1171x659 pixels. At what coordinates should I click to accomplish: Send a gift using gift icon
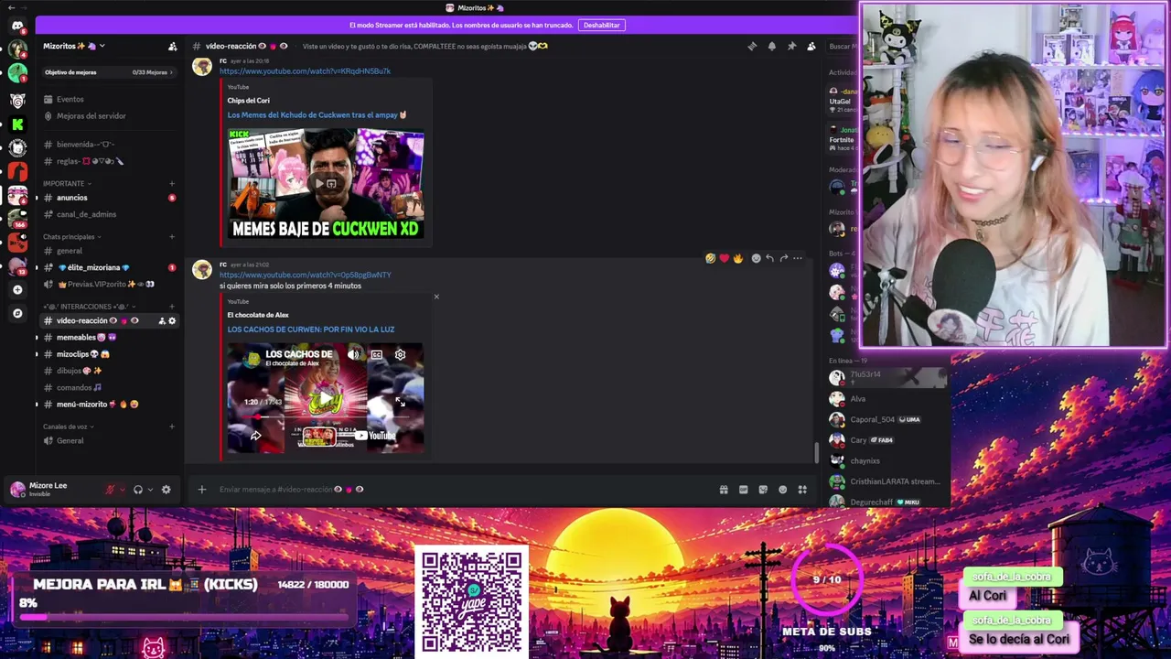click(x=724, y=490)
